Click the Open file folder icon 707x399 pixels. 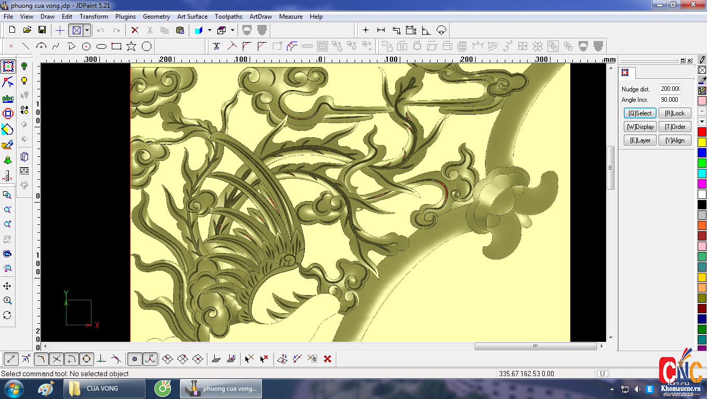[27, 30]
